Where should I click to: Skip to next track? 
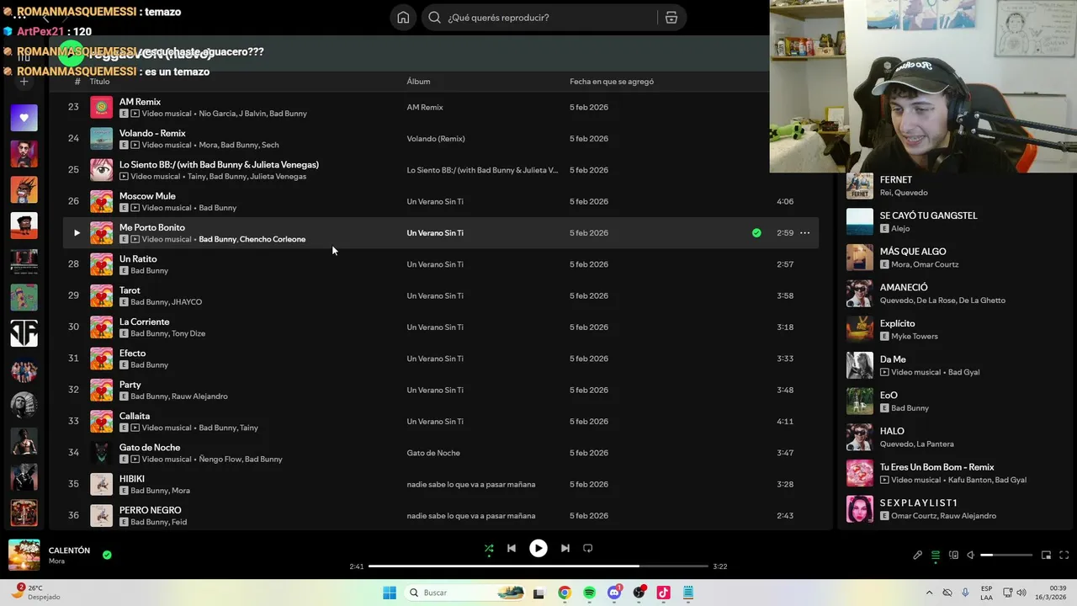coord(565,548)
